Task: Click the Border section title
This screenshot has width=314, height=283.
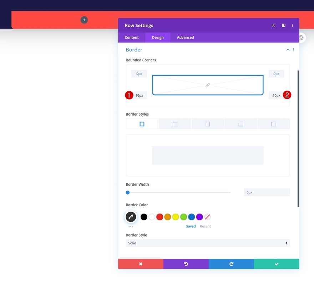Action: (x=134, y=50)
